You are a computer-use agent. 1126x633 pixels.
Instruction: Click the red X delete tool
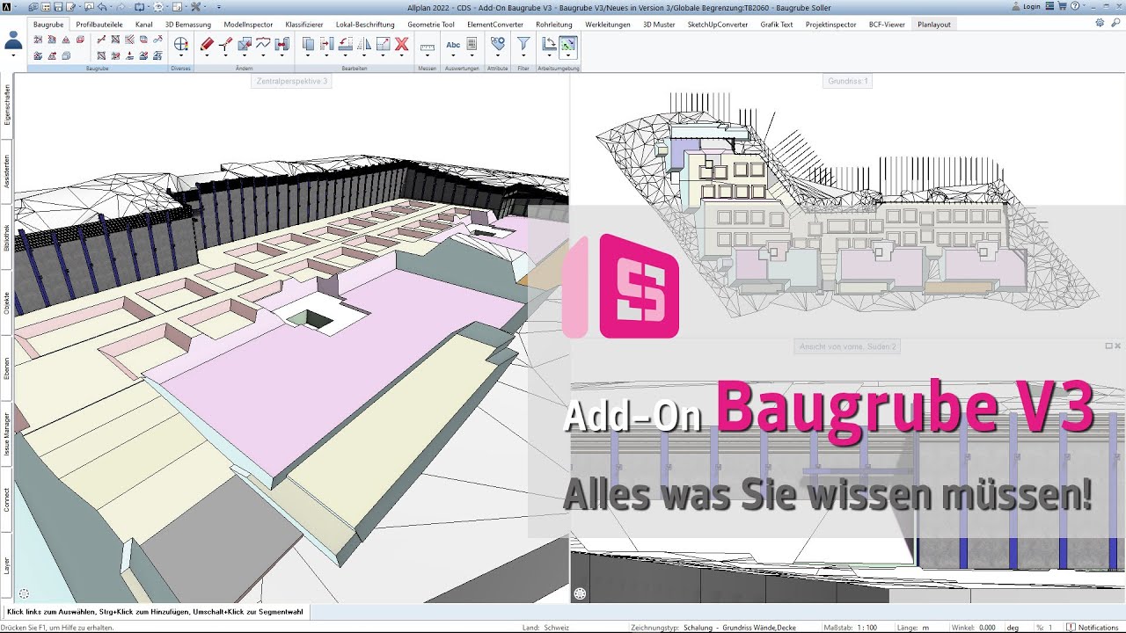tap(402, 43)
